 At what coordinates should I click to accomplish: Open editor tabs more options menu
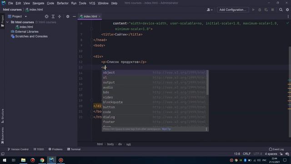(288, 16)
